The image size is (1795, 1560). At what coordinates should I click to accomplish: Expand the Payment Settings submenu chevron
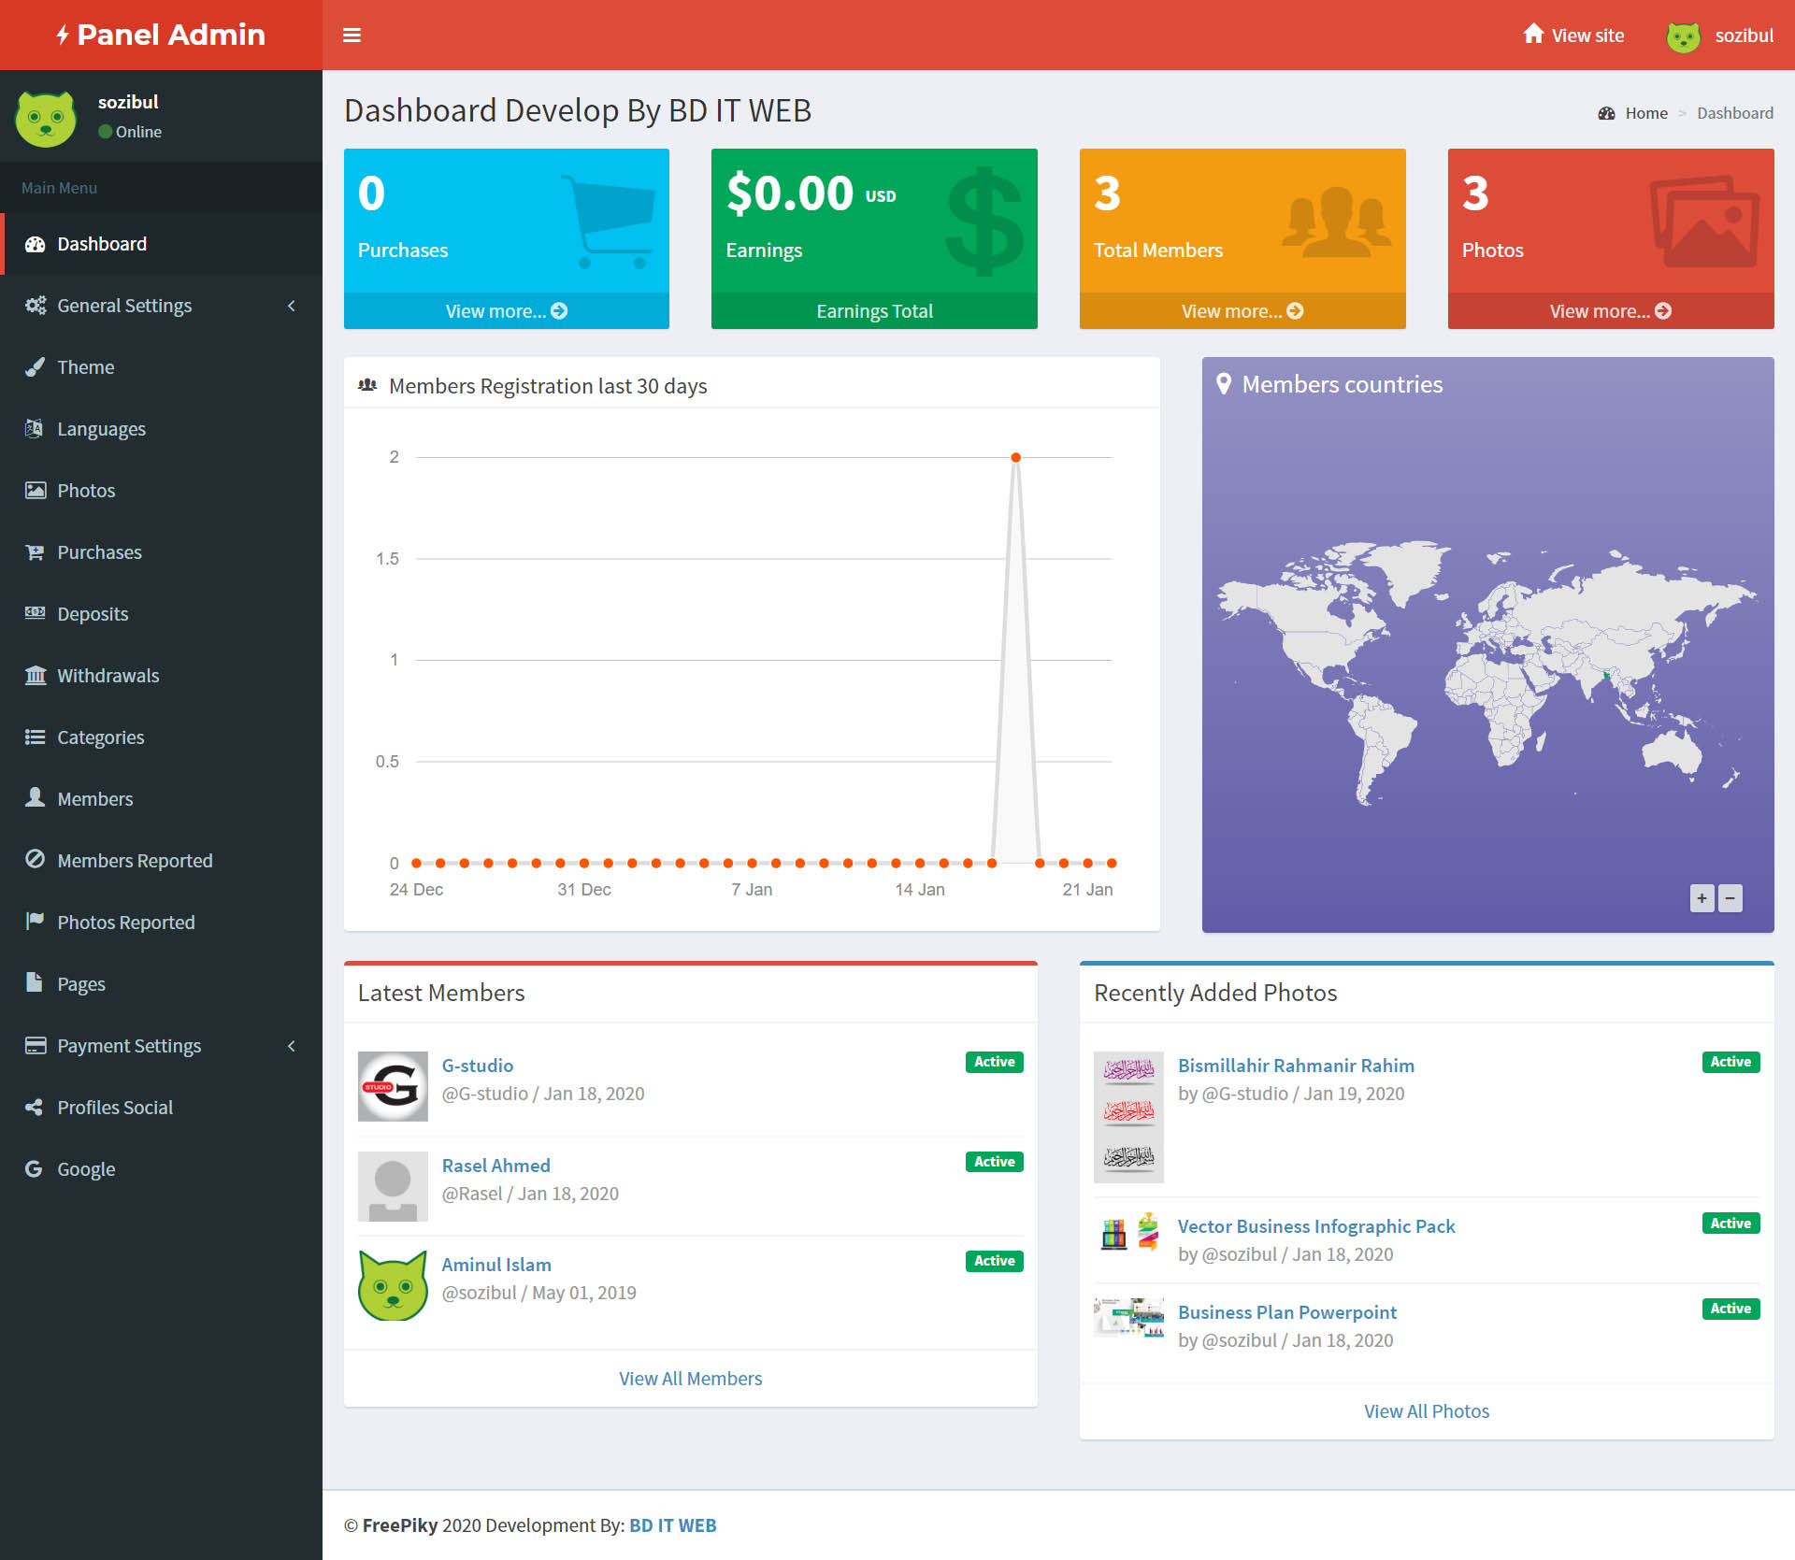tap(292, 1046)
